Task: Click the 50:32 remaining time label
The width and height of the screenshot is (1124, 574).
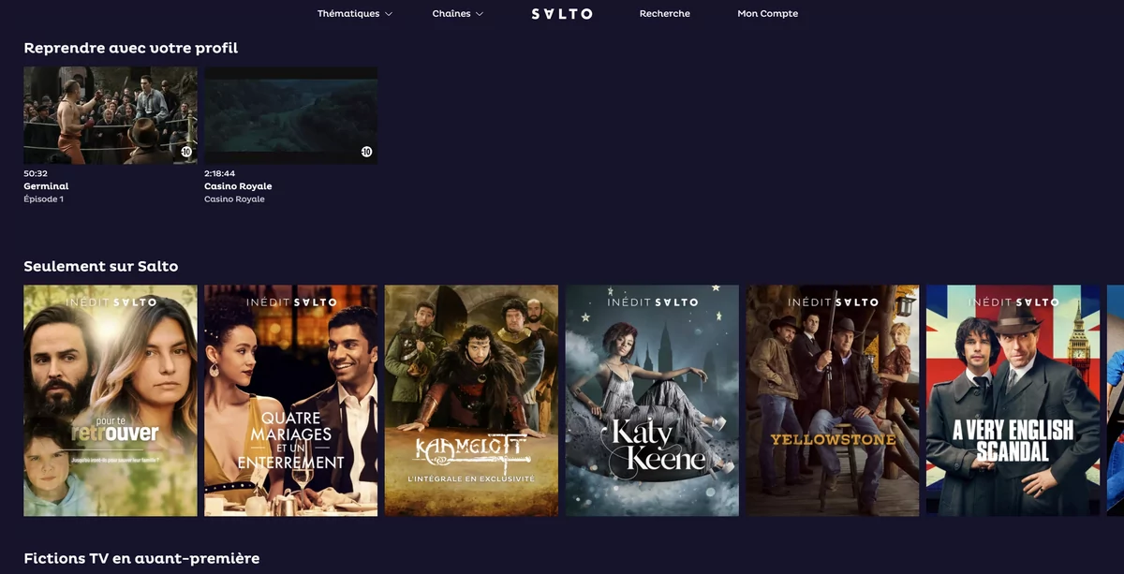Action: click(x=36, y=173)
